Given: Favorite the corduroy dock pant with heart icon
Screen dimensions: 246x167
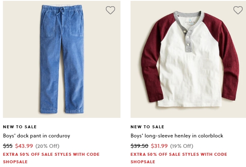Looking at the screenshot, I should click(x=110, y=10).
